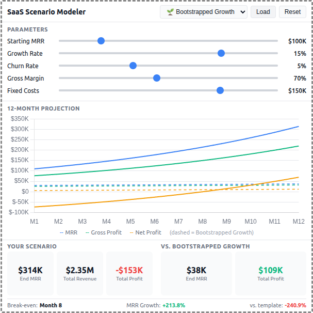
Task: Click the template Total Profit $109K card
Action: click(x=271, y=273)
